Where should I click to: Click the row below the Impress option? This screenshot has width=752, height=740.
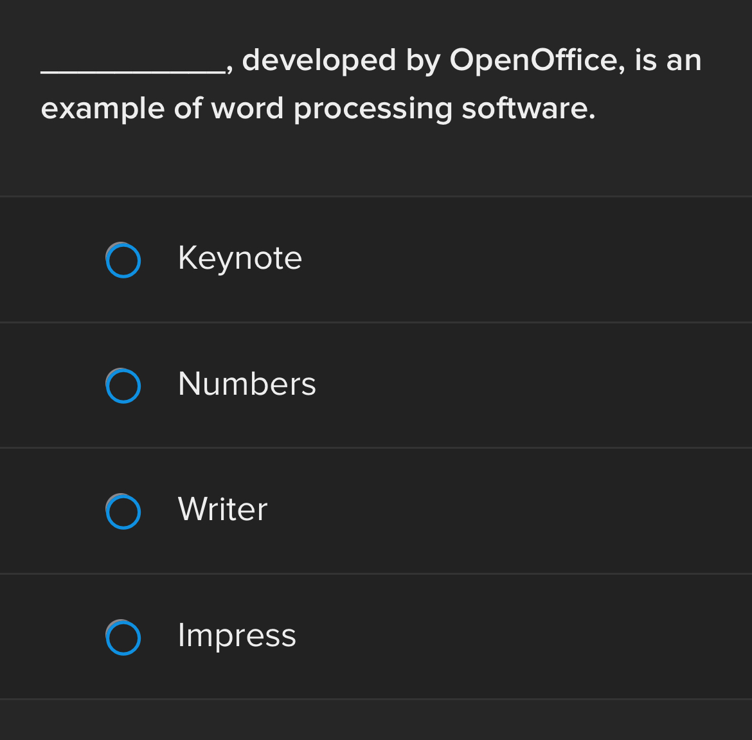point(376,720)
